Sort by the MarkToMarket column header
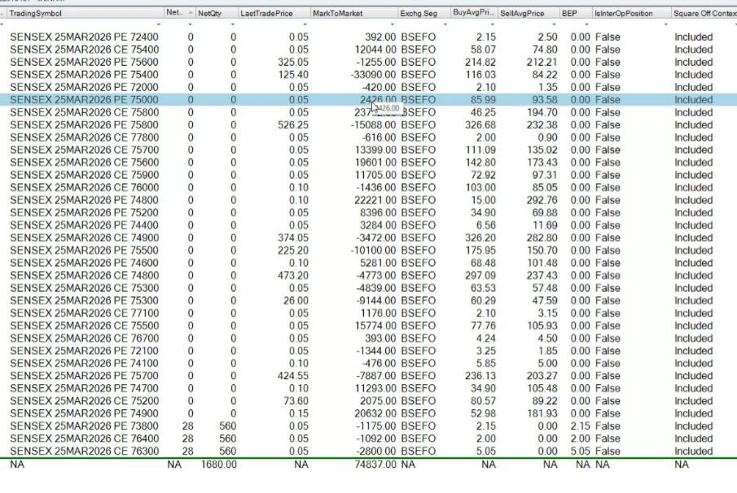Screen dimensions: 737x493 click(x=354, y=13)
